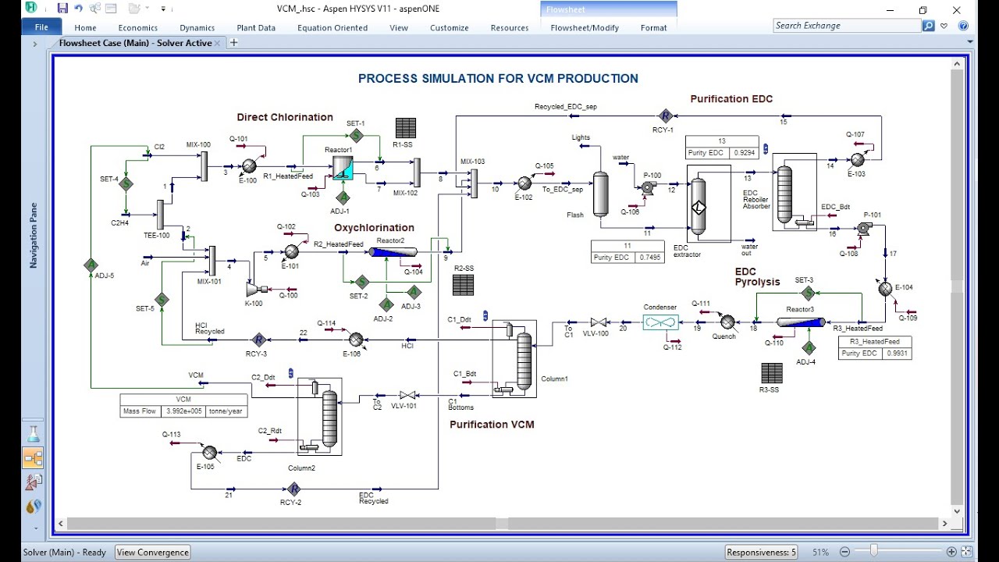Click the zoom level slider handle
999x562 pixels.
(873, 552)
